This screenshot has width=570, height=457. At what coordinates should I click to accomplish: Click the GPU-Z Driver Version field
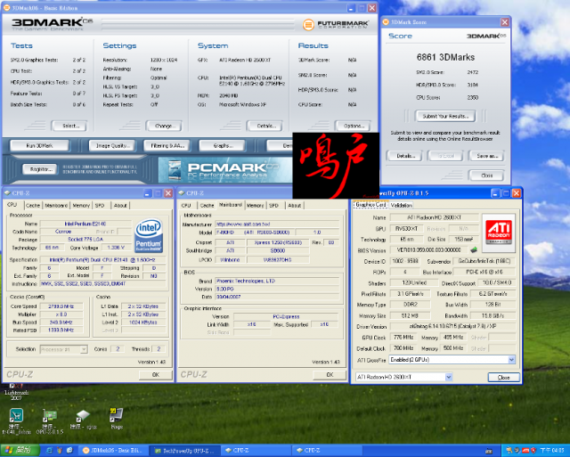tap(452, 326)
